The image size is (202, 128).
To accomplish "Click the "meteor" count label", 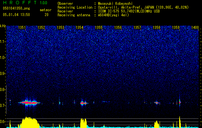I will (x=46, y=10).
